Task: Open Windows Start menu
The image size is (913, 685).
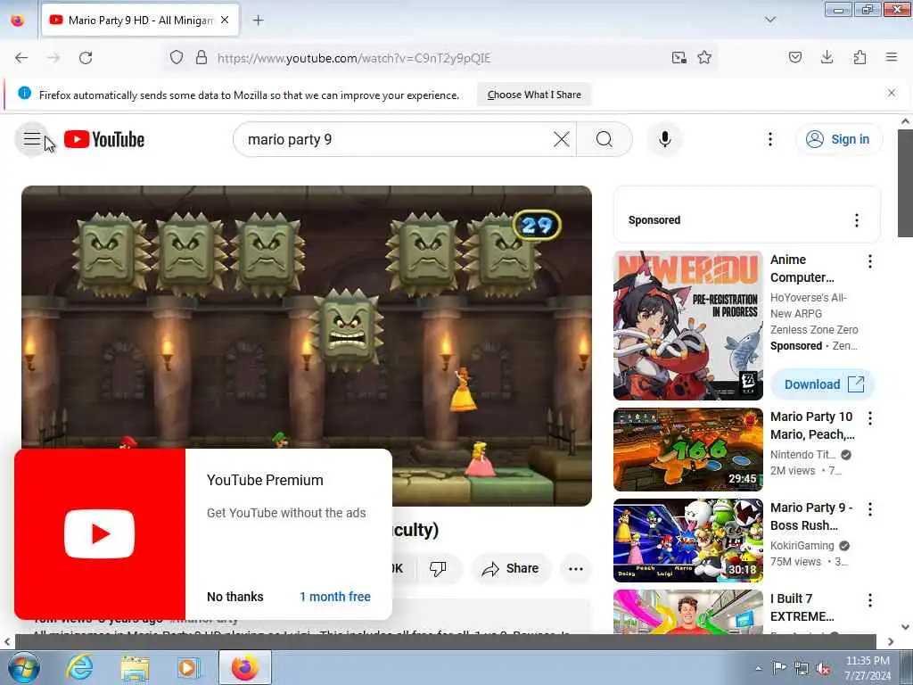Action: click(x=24, y=667)
